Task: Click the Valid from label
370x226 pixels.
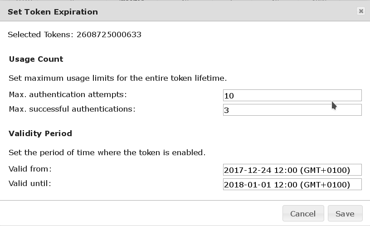Action: 30,169
